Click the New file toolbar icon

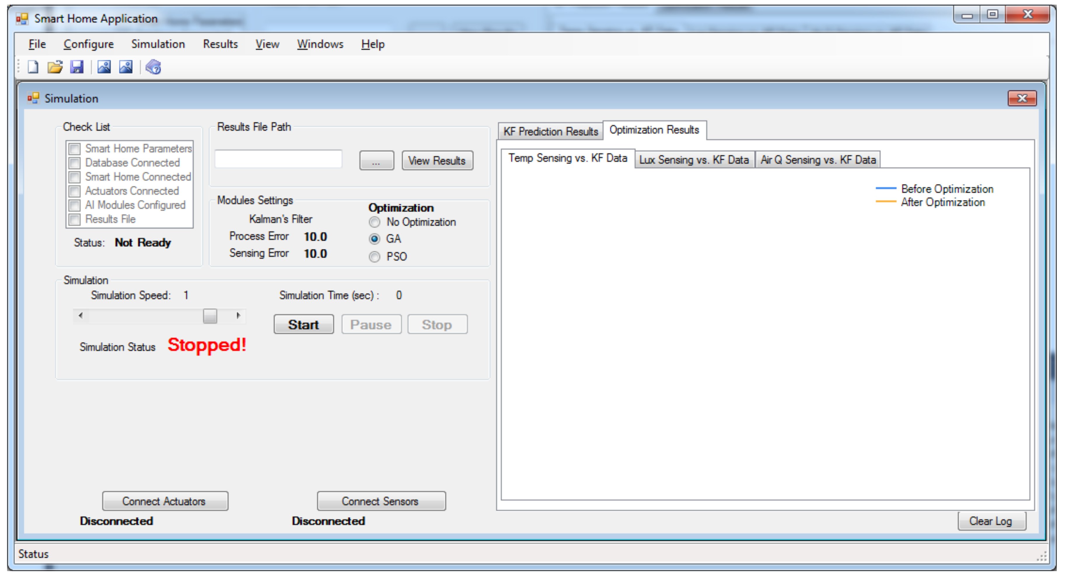(x=33, y=67)
